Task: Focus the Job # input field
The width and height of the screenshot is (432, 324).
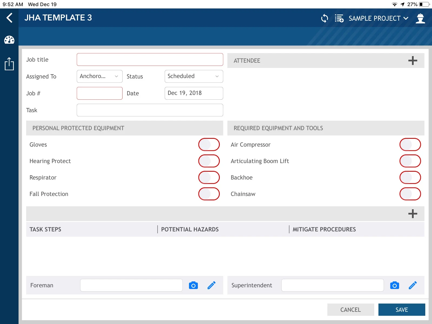Action: pos(100,93)
